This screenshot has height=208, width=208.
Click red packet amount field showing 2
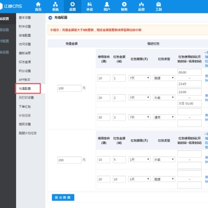pyautogui.click(x=119, y=98)
